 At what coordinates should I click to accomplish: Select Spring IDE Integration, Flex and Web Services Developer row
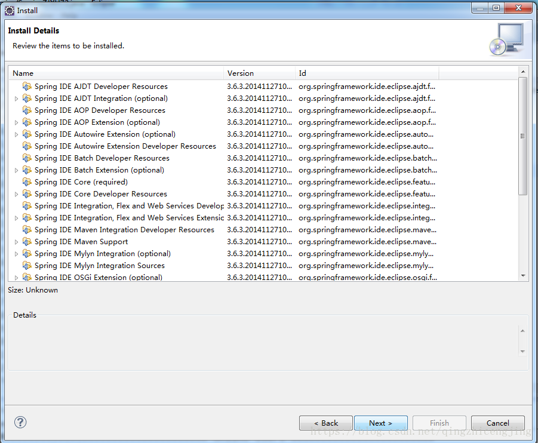(x=263, y=205)
